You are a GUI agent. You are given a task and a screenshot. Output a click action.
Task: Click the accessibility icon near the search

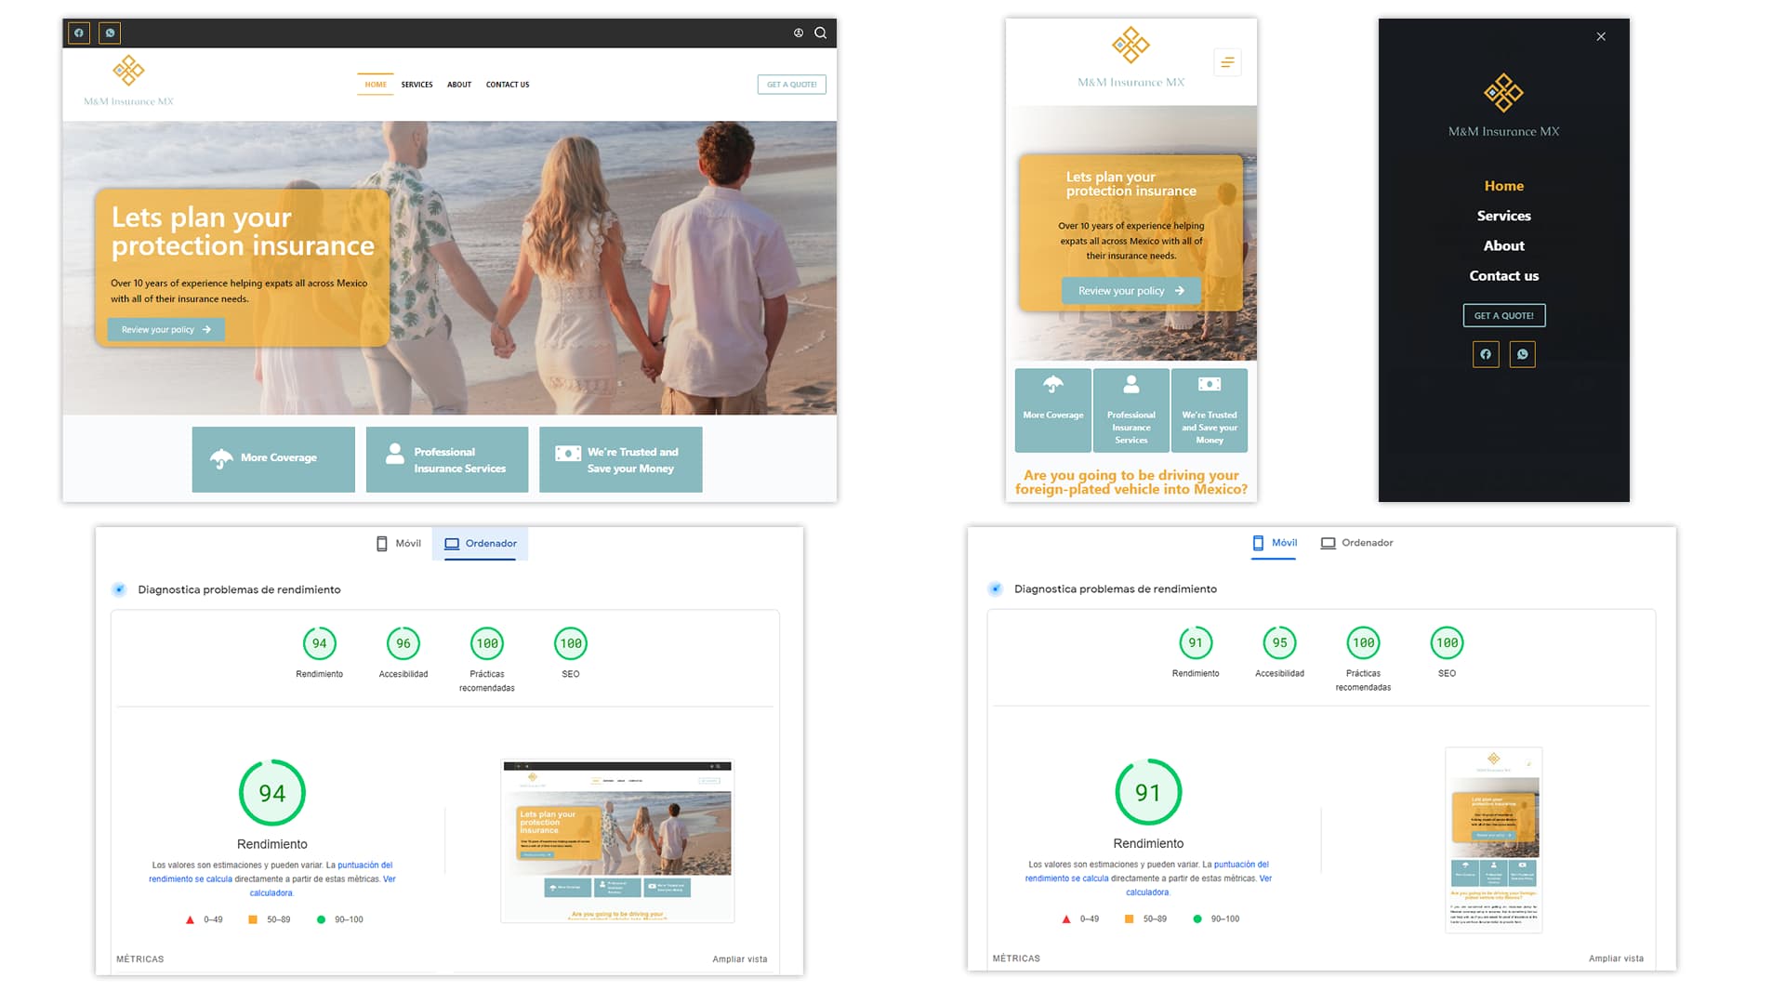click(798, 33)
